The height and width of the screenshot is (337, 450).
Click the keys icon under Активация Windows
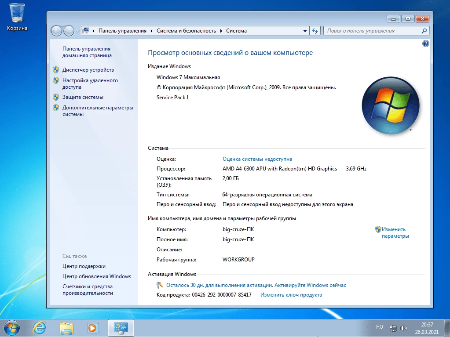[160, 285]
